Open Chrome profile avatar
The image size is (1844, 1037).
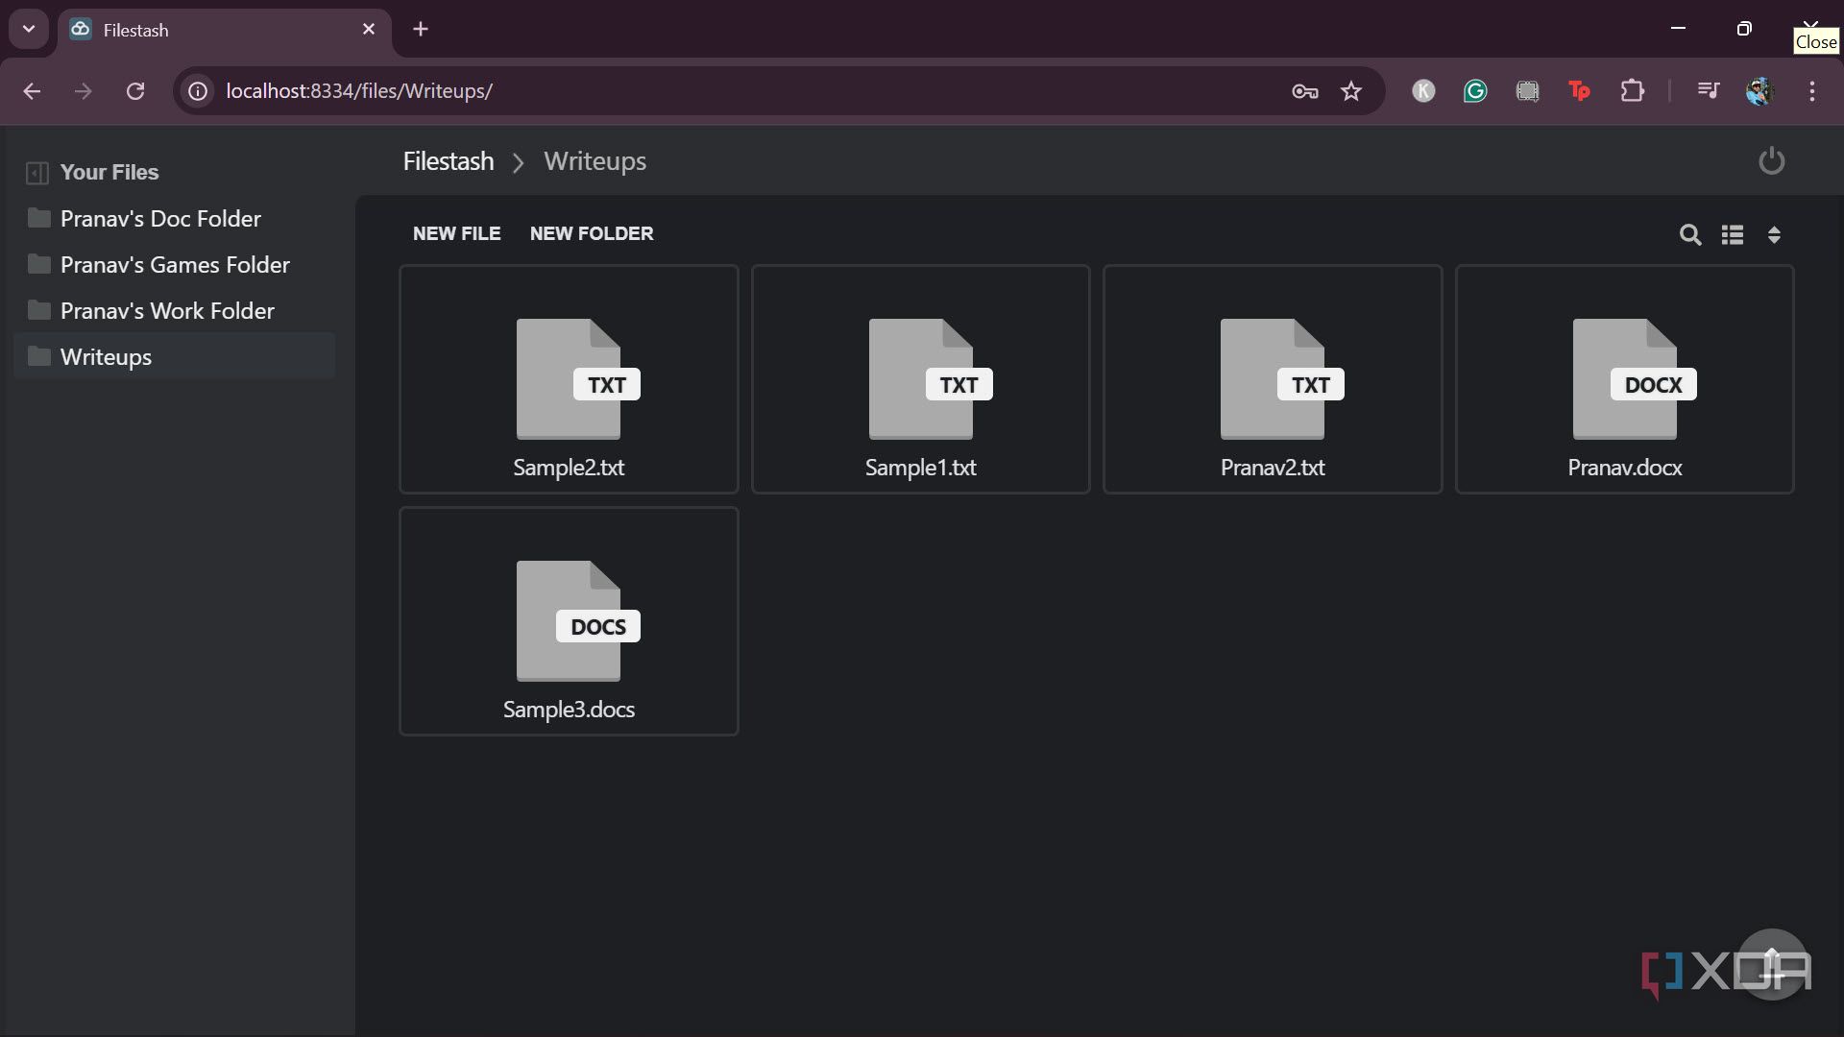click(x=1759, y=91)
